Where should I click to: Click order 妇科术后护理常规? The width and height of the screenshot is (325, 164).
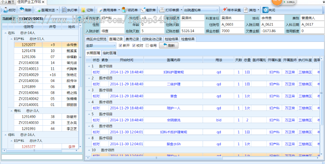coord(173,132)
